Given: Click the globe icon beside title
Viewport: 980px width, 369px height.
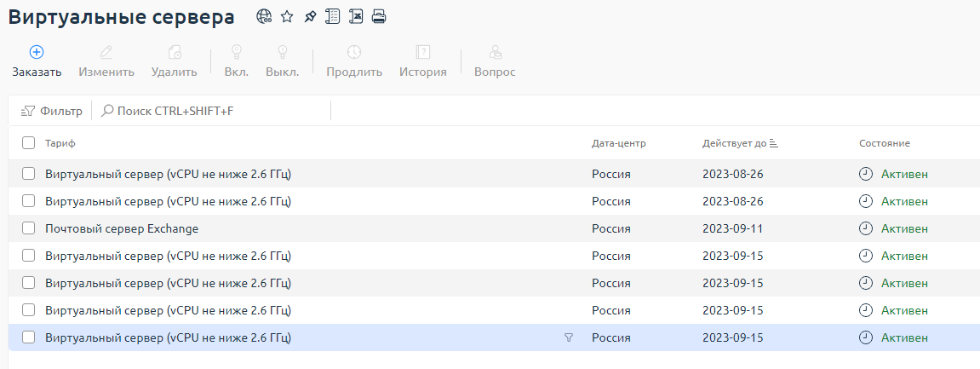Looking at the screenshot, I should pyautogui.click(x=264, y=17).
